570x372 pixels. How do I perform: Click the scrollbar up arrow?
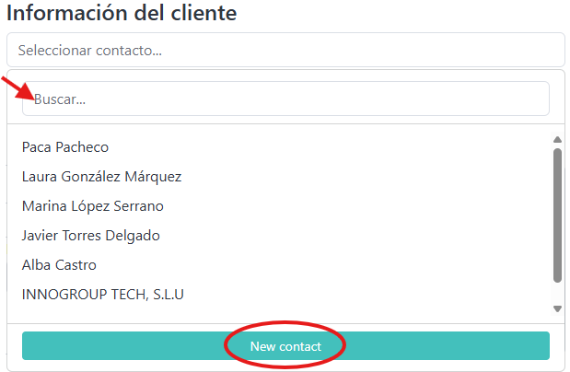point(557,140)
